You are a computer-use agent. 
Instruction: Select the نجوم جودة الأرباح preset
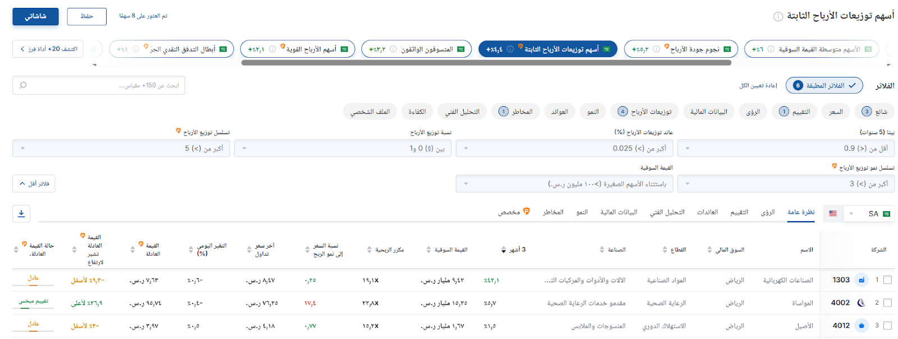(x=681, y=49)
